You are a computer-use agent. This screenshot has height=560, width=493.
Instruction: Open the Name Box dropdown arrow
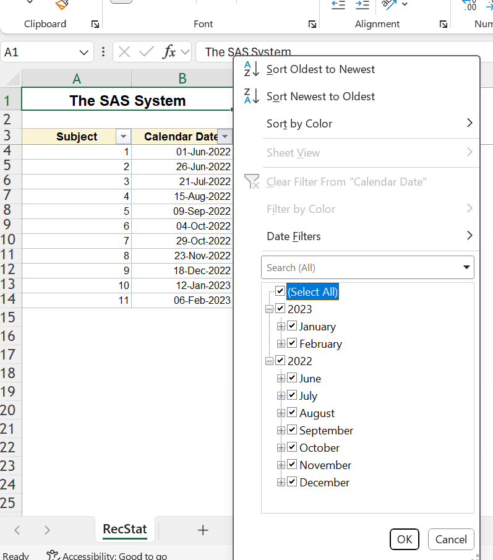point(84,53)
